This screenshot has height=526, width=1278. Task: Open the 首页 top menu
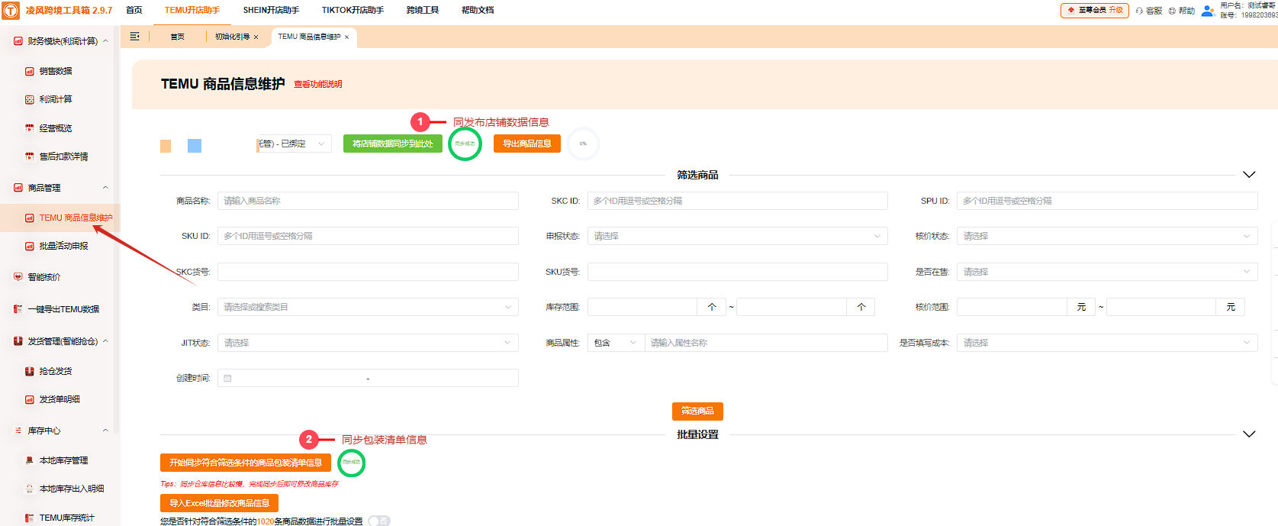click(134, 10)
